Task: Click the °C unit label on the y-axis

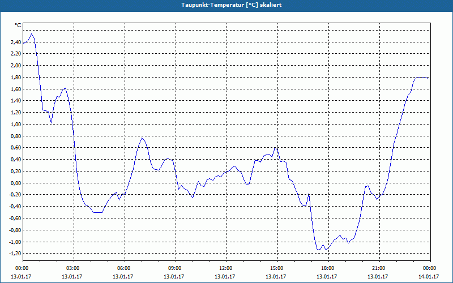Action: coord(18,25)
